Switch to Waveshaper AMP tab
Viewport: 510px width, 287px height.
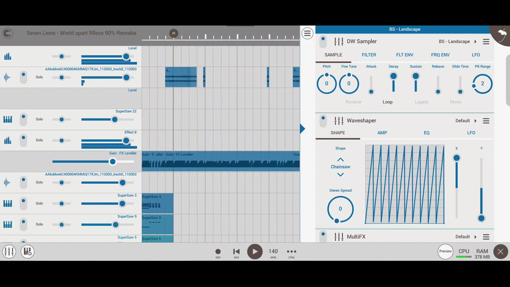pos(382,133)
